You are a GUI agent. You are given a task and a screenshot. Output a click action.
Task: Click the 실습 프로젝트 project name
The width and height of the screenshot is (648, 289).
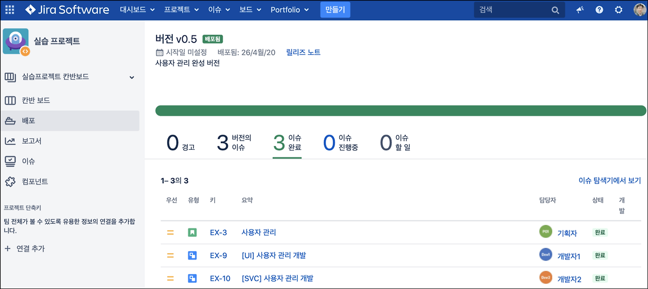point(57,42)
